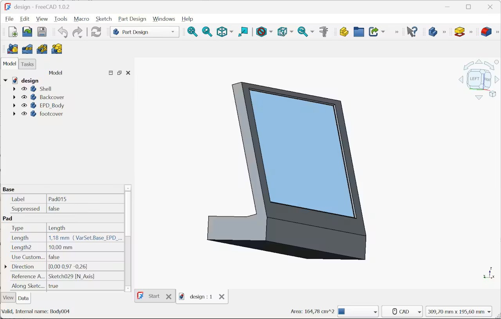Screen dimensions: 501x319
Task: Open the Sketch menu
Action: (103, 19)
